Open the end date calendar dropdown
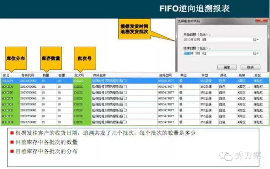The width and height of the screenshot is (270, 169). [256, 54]
